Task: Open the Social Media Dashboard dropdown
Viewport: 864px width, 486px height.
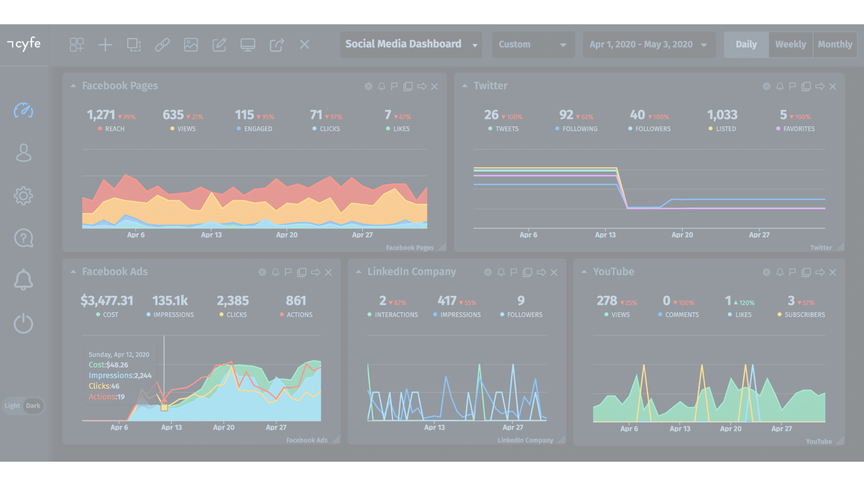Action: pyautogui.click(x=411, y=45)
